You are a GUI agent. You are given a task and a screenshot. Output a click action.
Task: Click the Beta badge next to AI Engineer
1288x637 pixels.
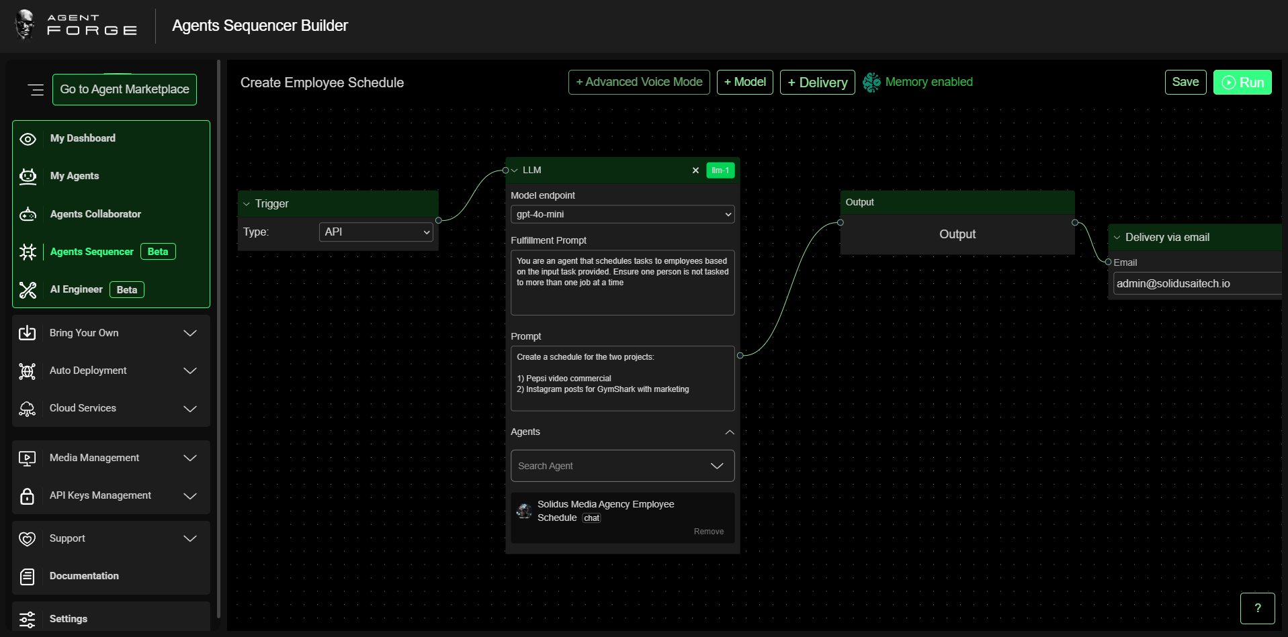tap(127, 290)
